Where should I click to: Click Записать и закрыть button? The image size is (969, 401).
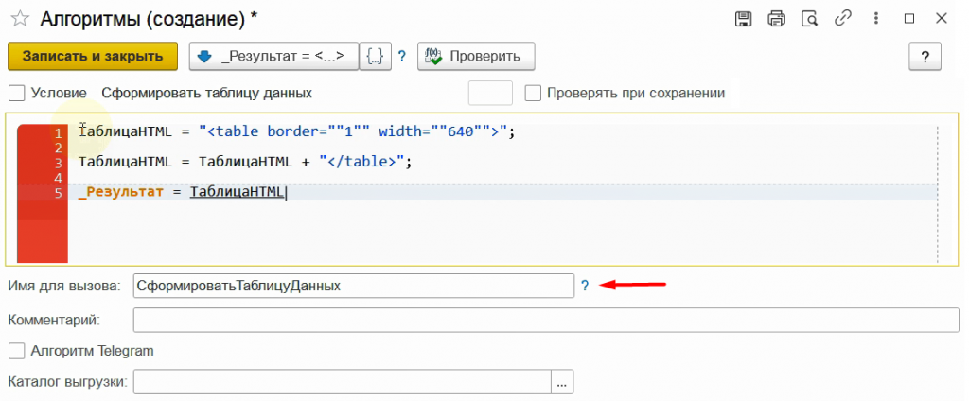(93, 56)
